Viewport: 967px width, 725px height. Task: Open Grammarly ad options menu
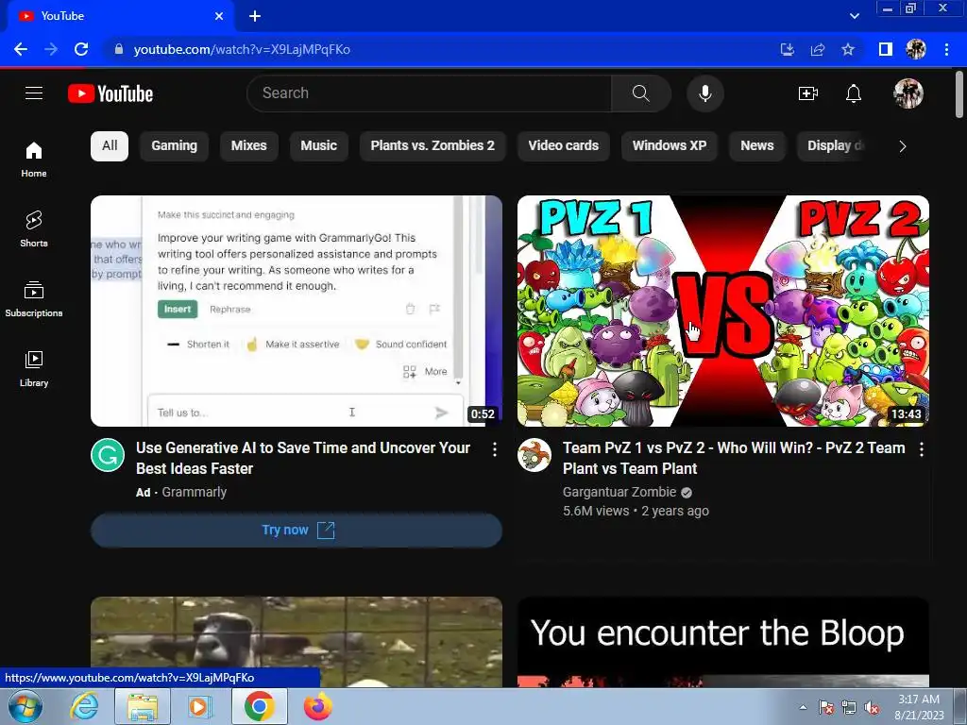coord(495,449)
